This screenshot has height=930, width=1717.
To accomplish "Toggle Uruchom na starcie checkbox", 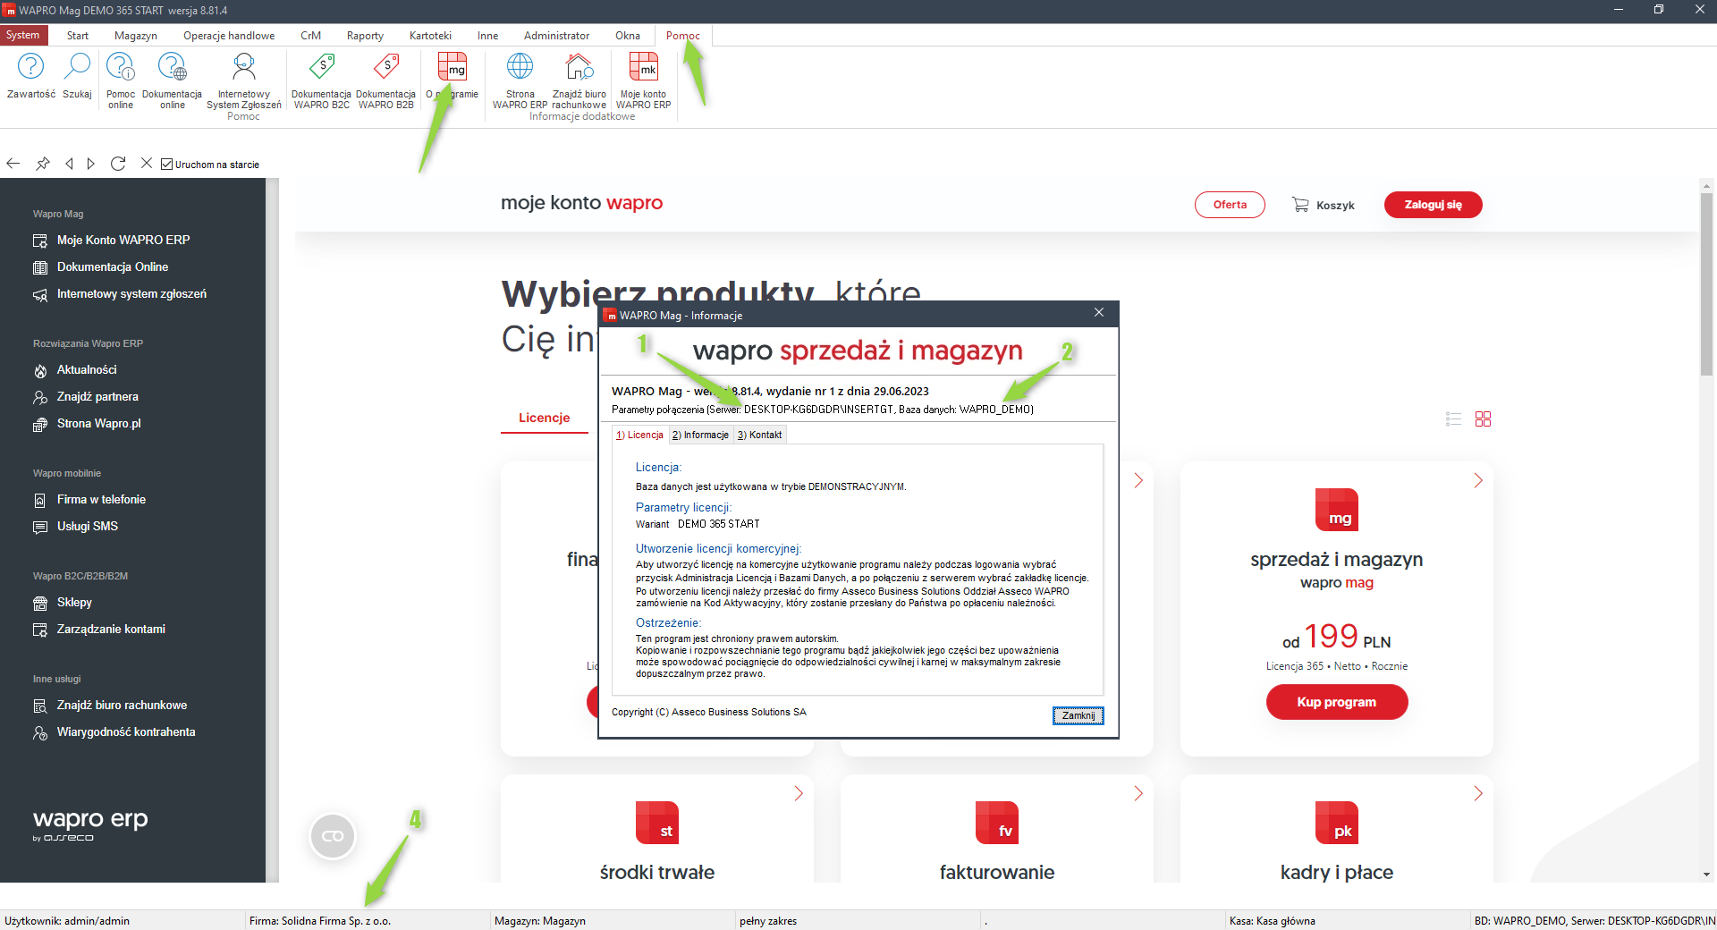I will coord(166,164).
